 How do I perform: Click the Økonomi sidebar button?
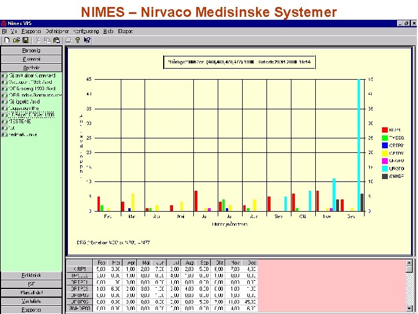tap(31, 59)
